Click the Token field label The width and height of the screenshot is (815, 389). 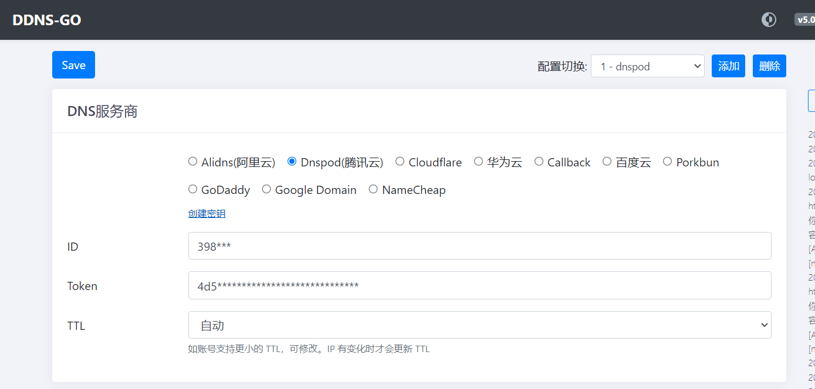(x=82, y=286)
